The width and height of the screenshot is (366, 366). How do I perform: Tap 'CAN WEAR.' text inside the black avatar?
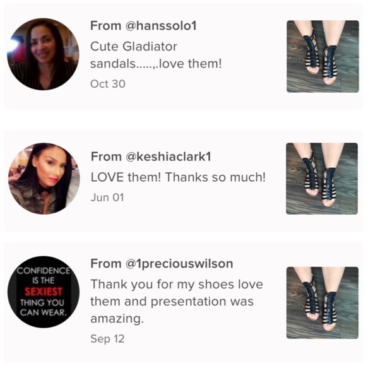point(44,312)
